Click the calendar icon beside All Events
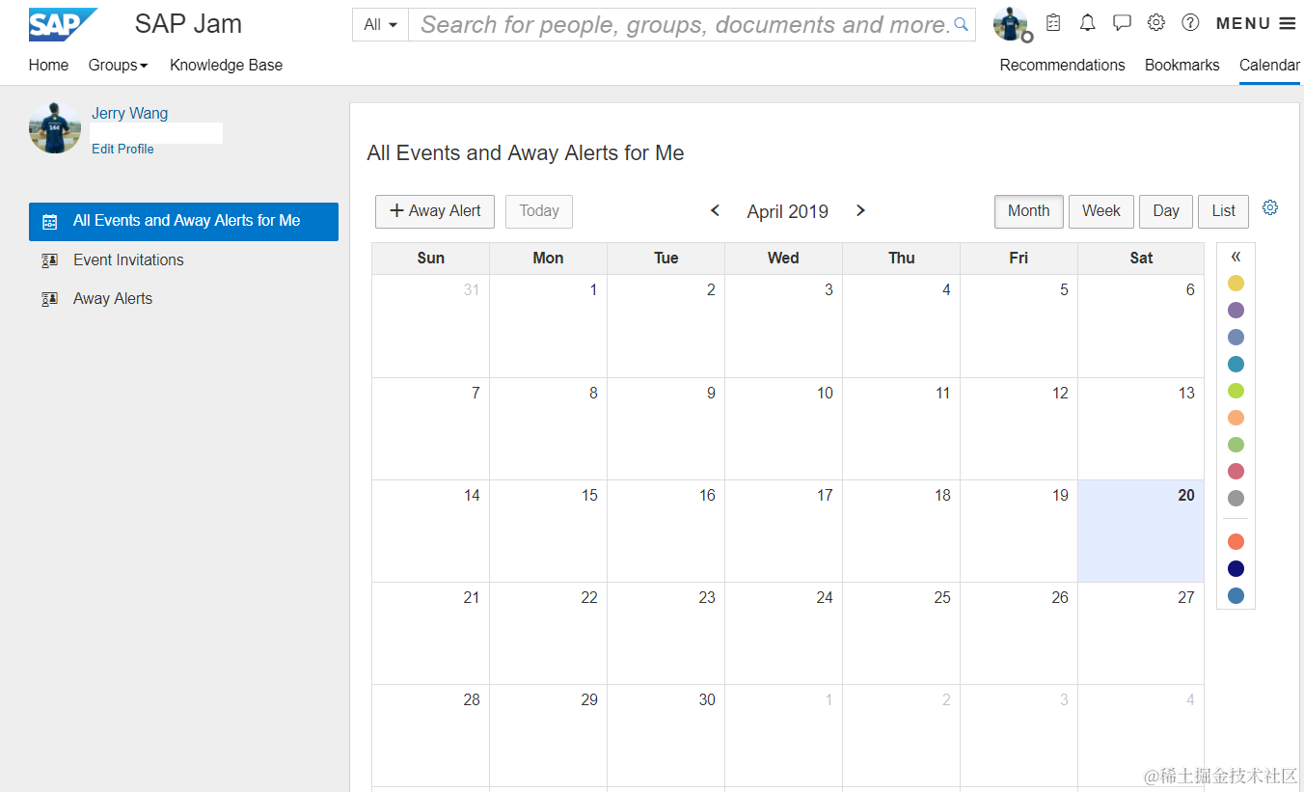The width and height of the screenshot is (1304, 792). click(49, 222)
